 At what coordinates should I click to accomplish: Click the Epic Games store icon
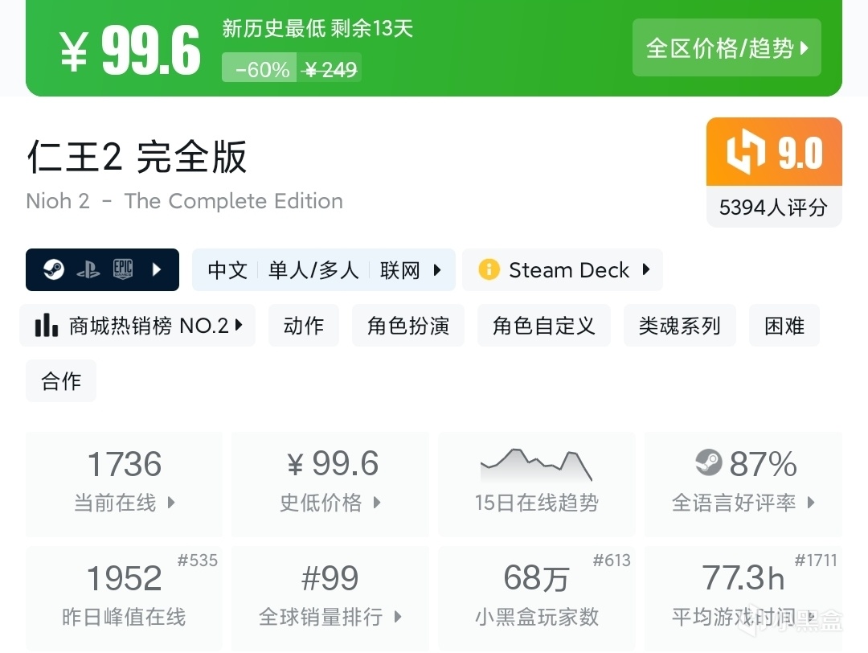coord(122,269)
